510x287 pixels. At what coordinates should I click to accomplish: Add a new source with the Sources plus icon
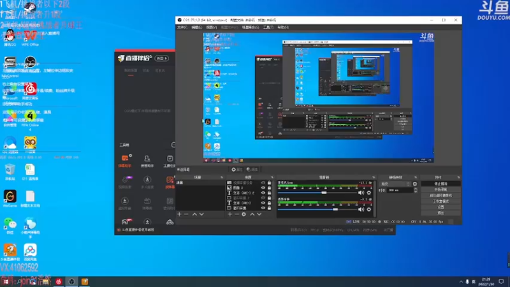(x=230, y=214)
